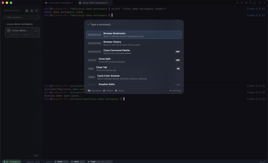
Task: Add a new workspace session with the sidebar plus
Action: 37,11
